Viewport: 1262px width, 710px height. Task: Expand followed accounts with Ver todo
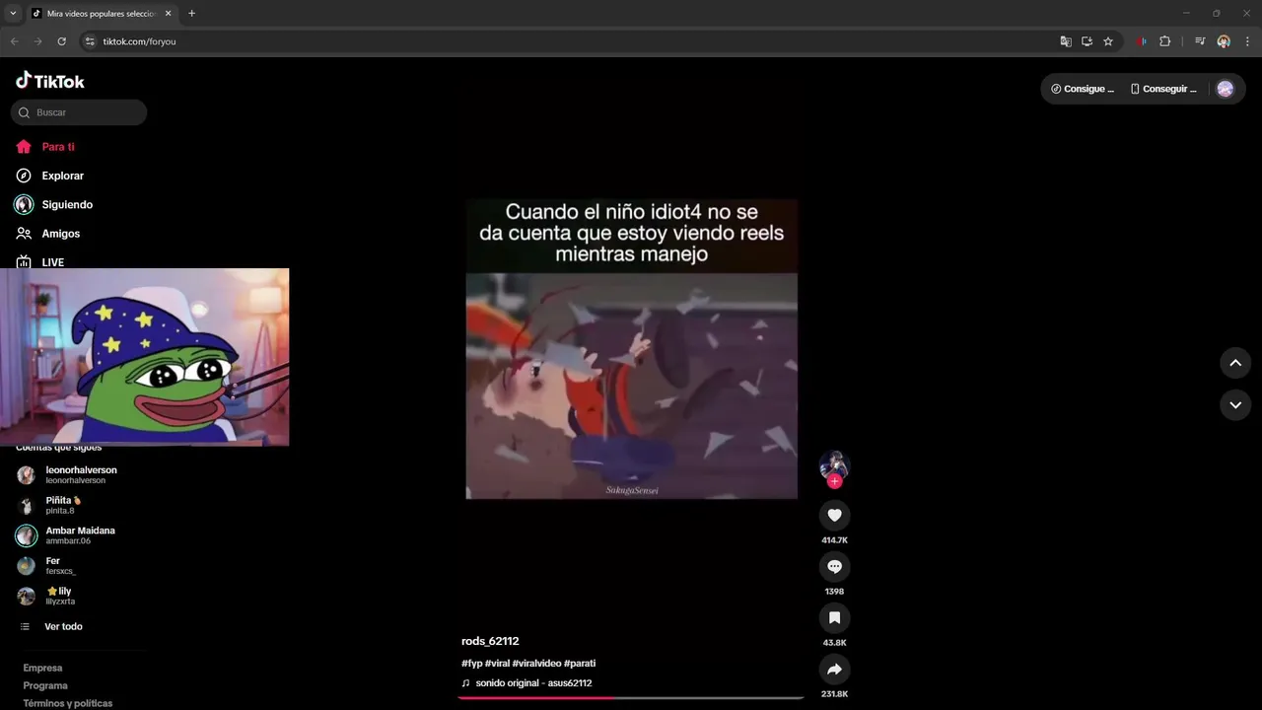(51, 626)
